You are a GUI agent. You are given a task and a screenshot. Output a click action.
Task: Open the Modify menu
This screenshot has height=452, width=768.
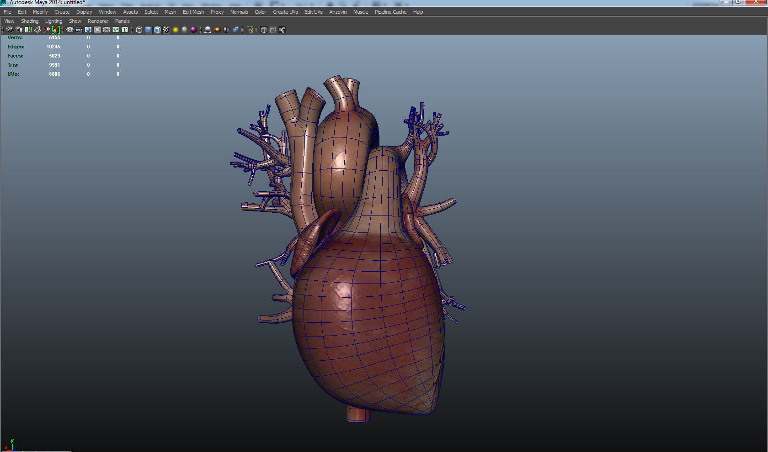40,12
